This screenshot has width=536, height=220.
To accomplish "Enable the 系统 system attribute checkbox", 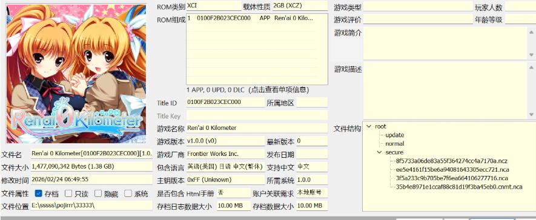I will coord(128,193).
